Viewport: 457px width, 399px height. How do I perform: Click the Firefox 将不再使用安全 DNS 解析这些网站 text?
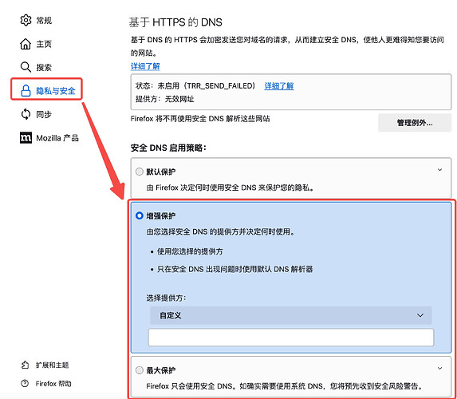click(x=200, y=119)
